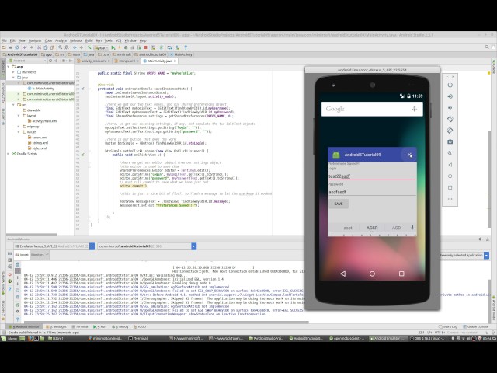Tap the Password text field in emulator
497x373 pixels.
pyautogui.click(x=372, y=192)
